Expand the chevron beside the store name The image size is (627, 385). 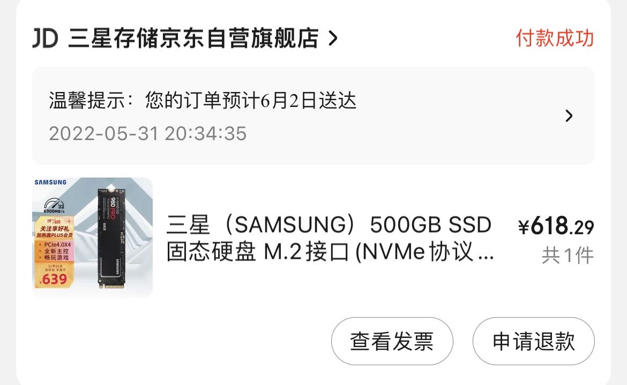(333, 38)
